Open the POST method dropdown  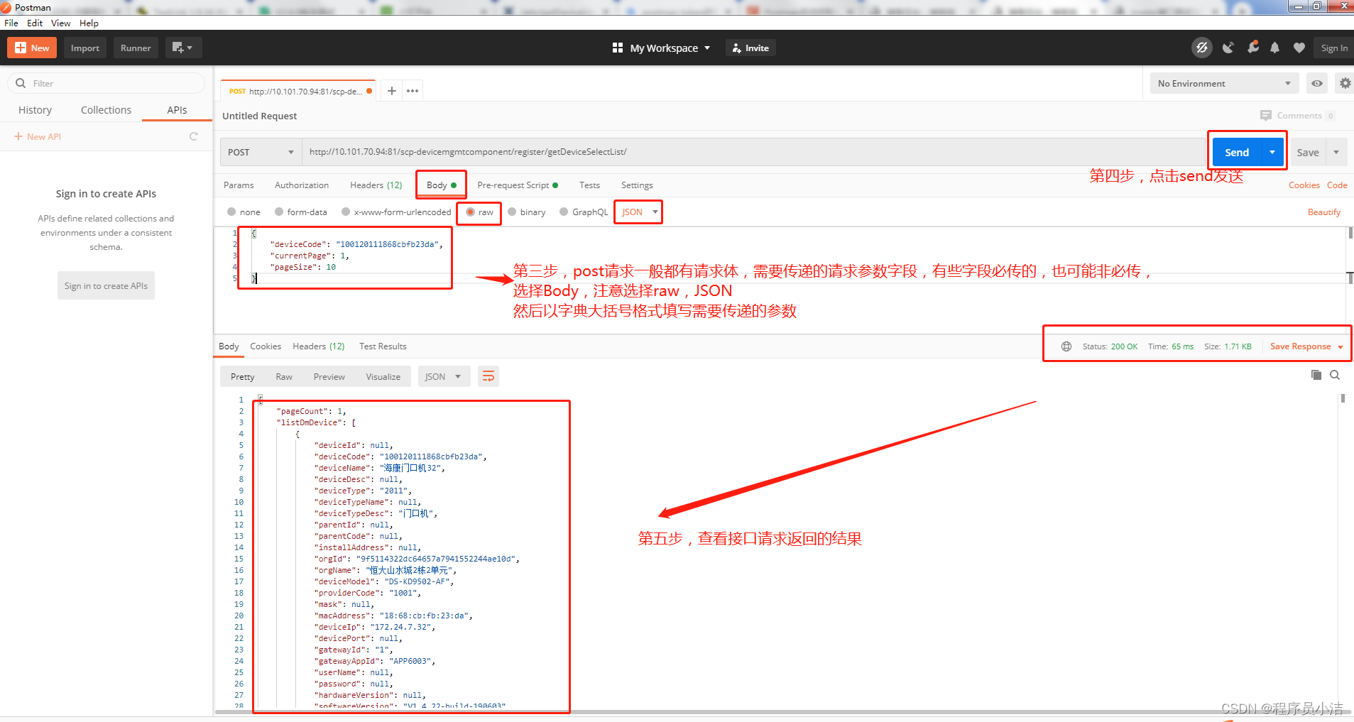tap(261, 152)
